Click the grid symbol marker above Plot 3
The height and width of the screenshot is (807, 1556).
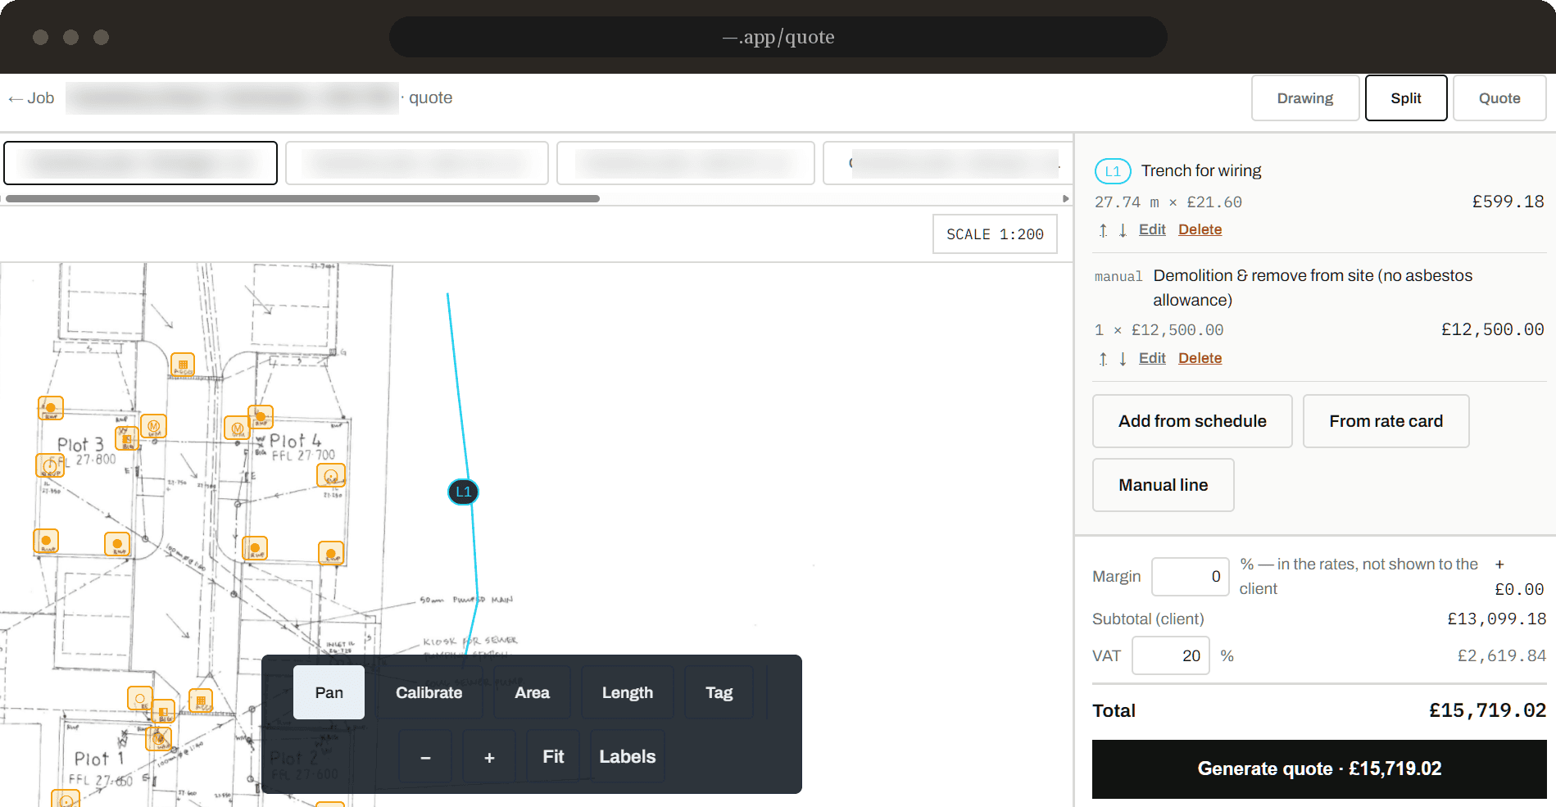click(x=183, y=365)
